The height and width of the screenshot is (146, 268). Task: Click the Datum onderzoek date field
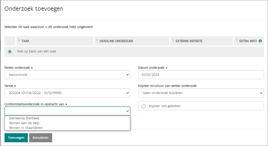click(x=201, y=75)
